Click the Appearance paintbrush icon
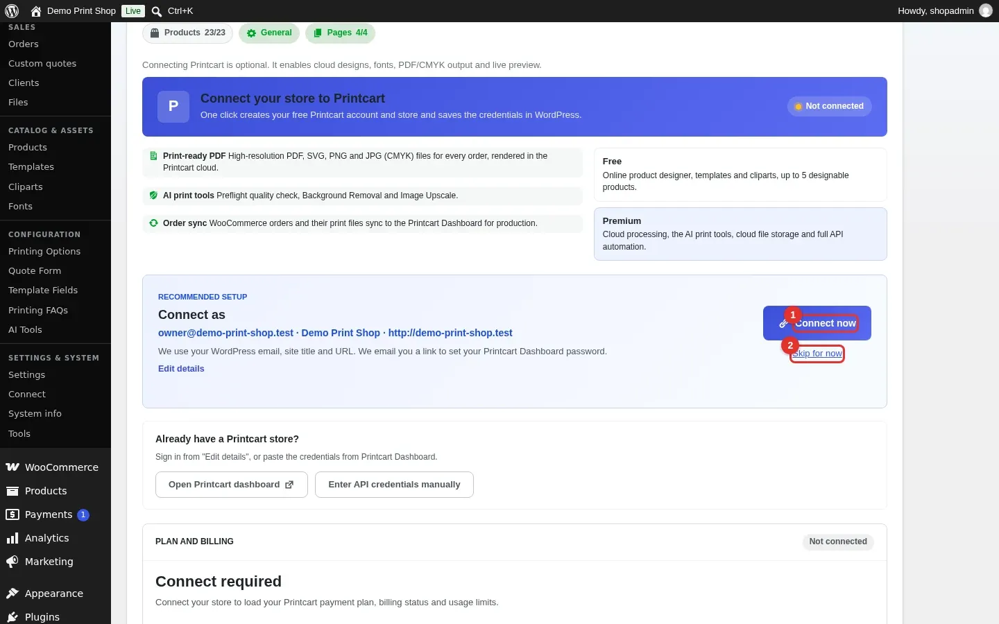Viewport: 999px width, 624px height. pos(12,593)
